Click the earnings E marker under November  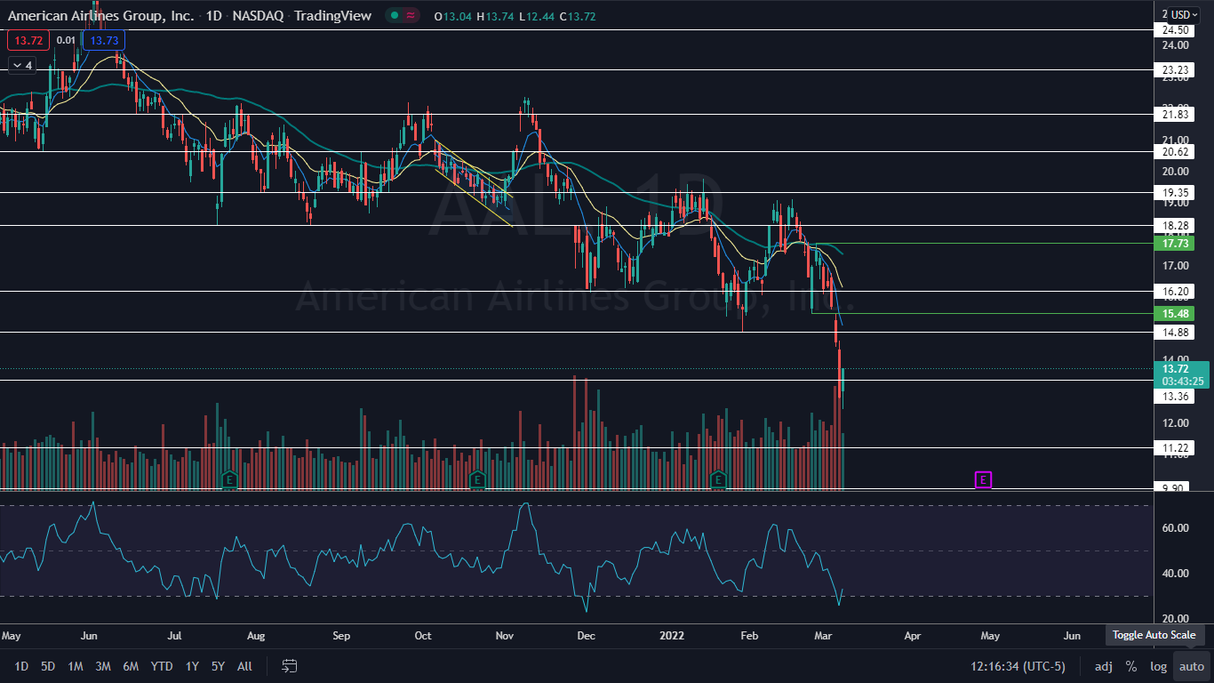[x=477, y=480]
